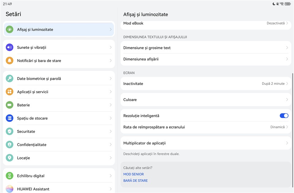Follow the BARĂ DE STARE link
Image resolution: width=294 pixels, height=193 pixels.
click(135, 181)
